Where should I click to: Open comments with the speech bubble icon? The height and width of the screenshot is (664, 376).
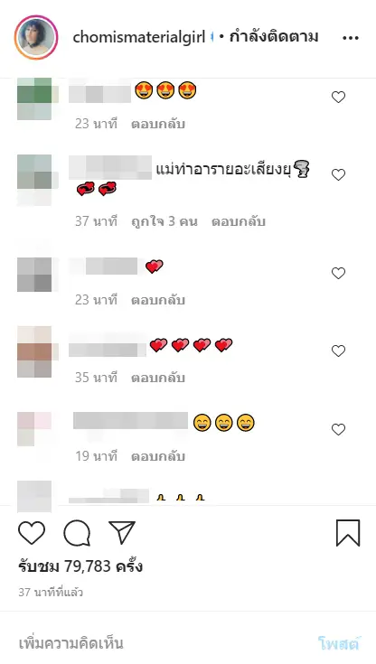(77, 533)
